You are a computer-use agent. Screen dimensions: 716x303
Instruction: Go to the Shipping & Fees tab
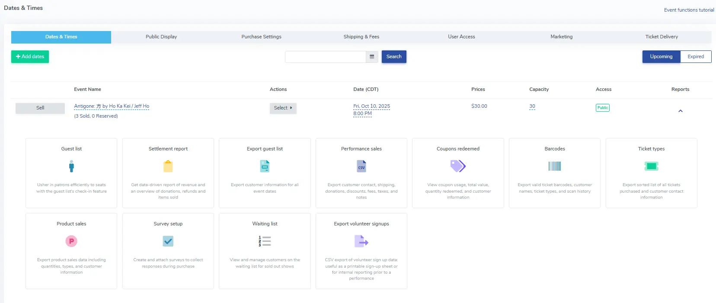pyautogui.click(x=361, y=37)
